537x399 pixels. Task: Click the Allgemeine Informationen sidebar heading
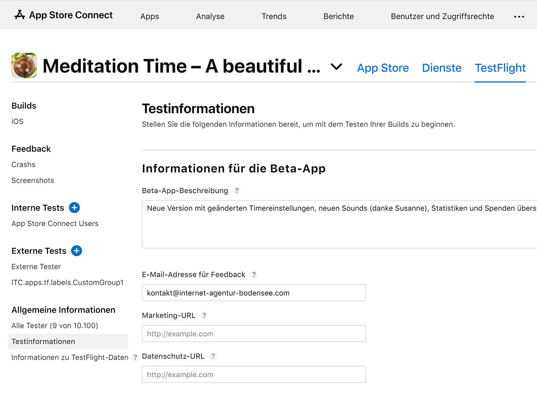click(64, 310)
